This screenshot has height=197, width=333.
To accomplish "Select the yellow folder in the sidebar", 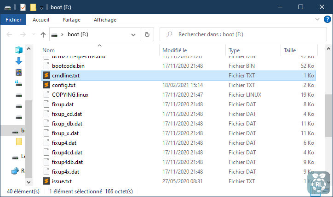I will click(x=19, y=142).
